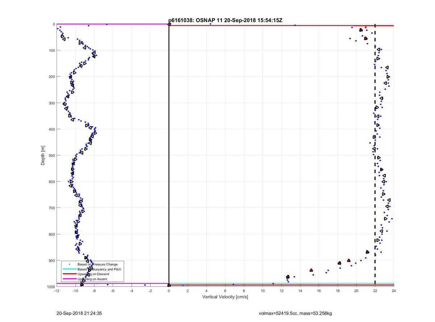Click the x-axis tick label '-2'
This screenshot has width=435, height=322.
pyautogui.click(x=150, y=290)
